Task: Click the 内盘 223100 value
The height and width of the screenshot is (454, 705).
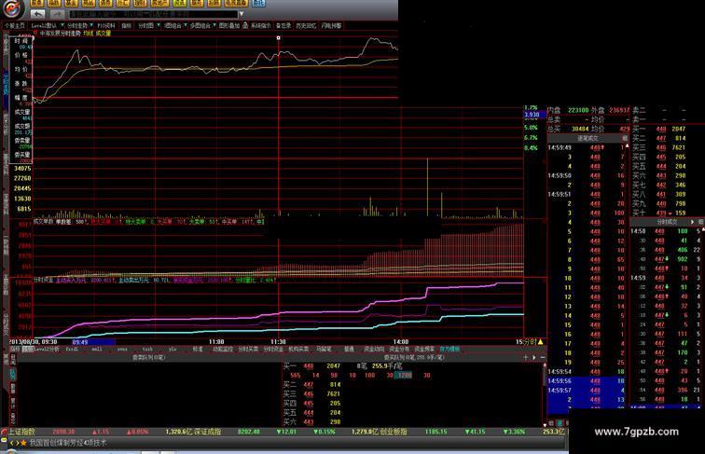Action: 578,110
